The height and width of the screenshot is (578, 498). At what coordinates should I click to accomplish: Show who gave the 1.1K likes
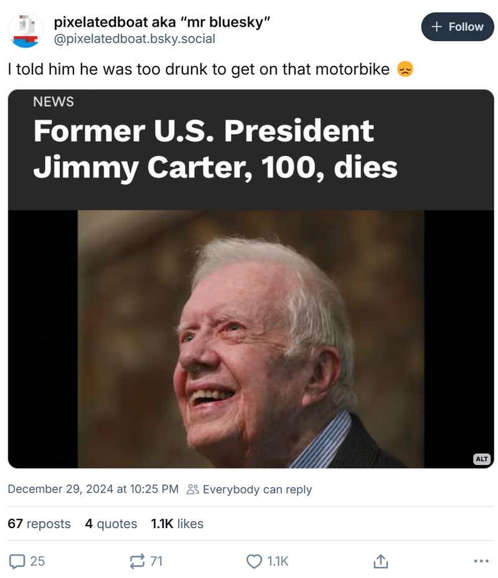point(177,524)
